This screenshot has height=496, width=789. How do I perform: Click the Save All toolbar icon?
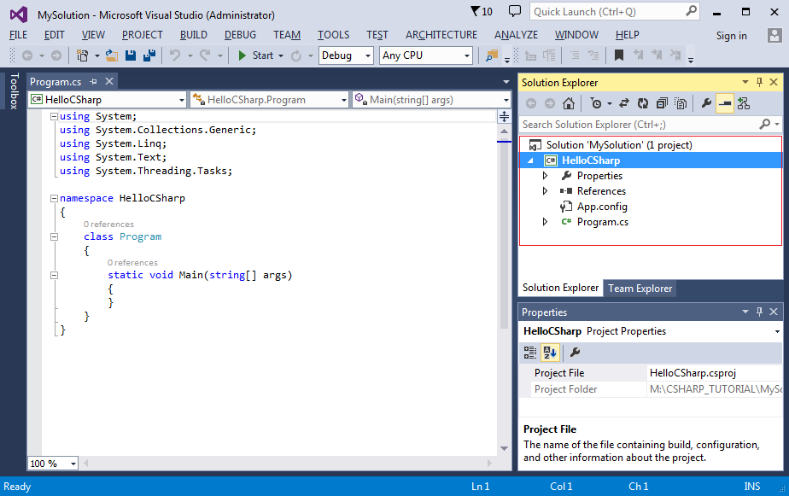click(149, 55)
